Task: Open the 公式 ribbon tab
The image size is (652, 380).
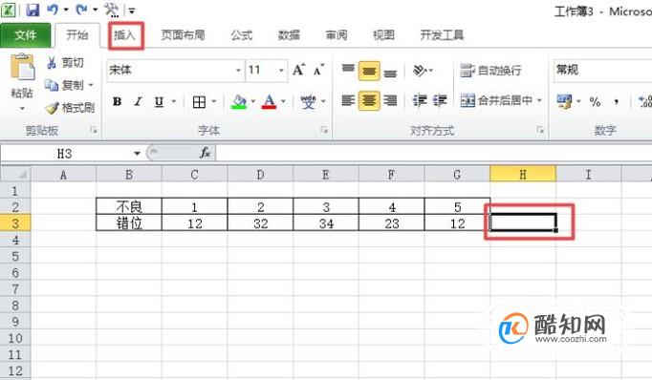Action: pos(242,35)
